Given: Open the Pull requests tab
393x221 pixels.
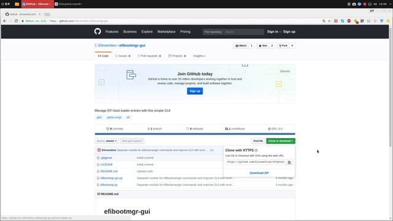Looking at the screenshot, I should click(x=149, y=56).
